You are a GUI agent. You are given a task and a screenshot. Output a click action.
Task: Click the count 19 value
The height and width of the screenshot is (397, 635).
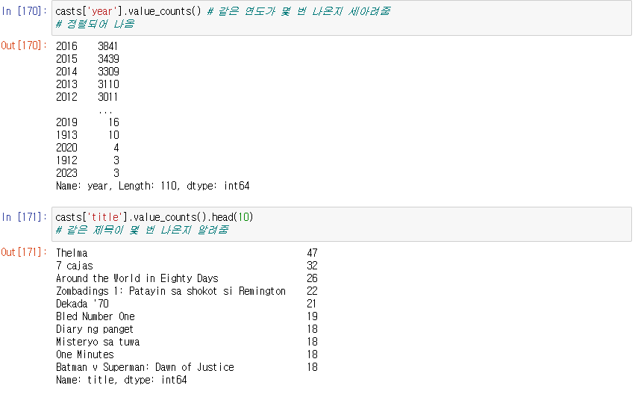pos(312,316)
